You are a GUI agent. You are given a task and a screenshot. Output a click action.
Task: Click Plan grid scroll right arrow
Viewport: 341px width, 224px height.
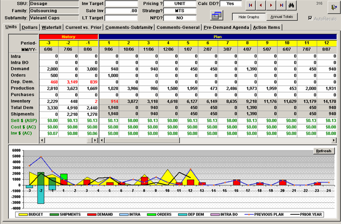[334, 140]
